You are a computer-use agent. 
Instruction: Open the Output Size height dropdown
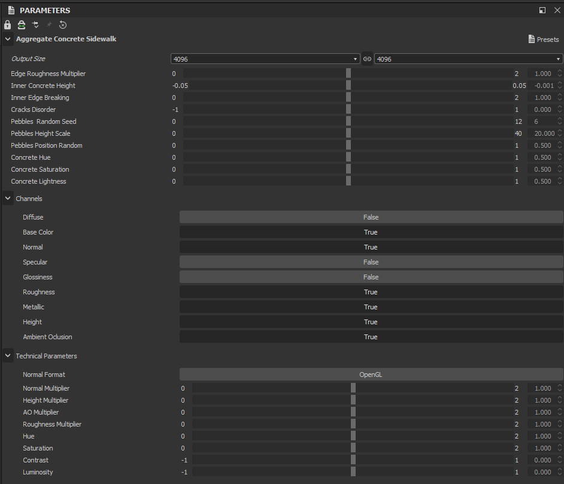[468, 59]
